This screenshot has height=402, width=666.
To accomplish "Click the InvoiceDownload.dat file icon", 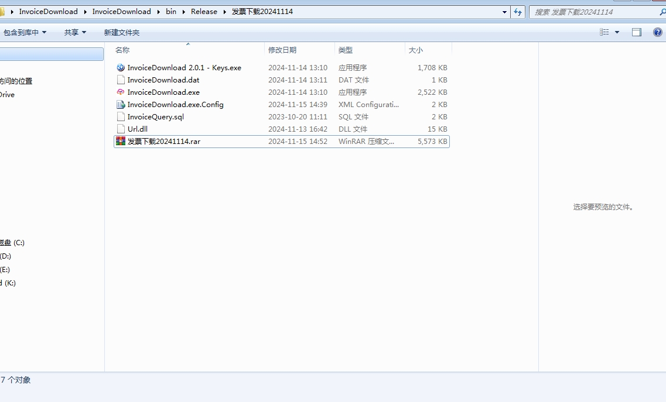I will [121, 80].
